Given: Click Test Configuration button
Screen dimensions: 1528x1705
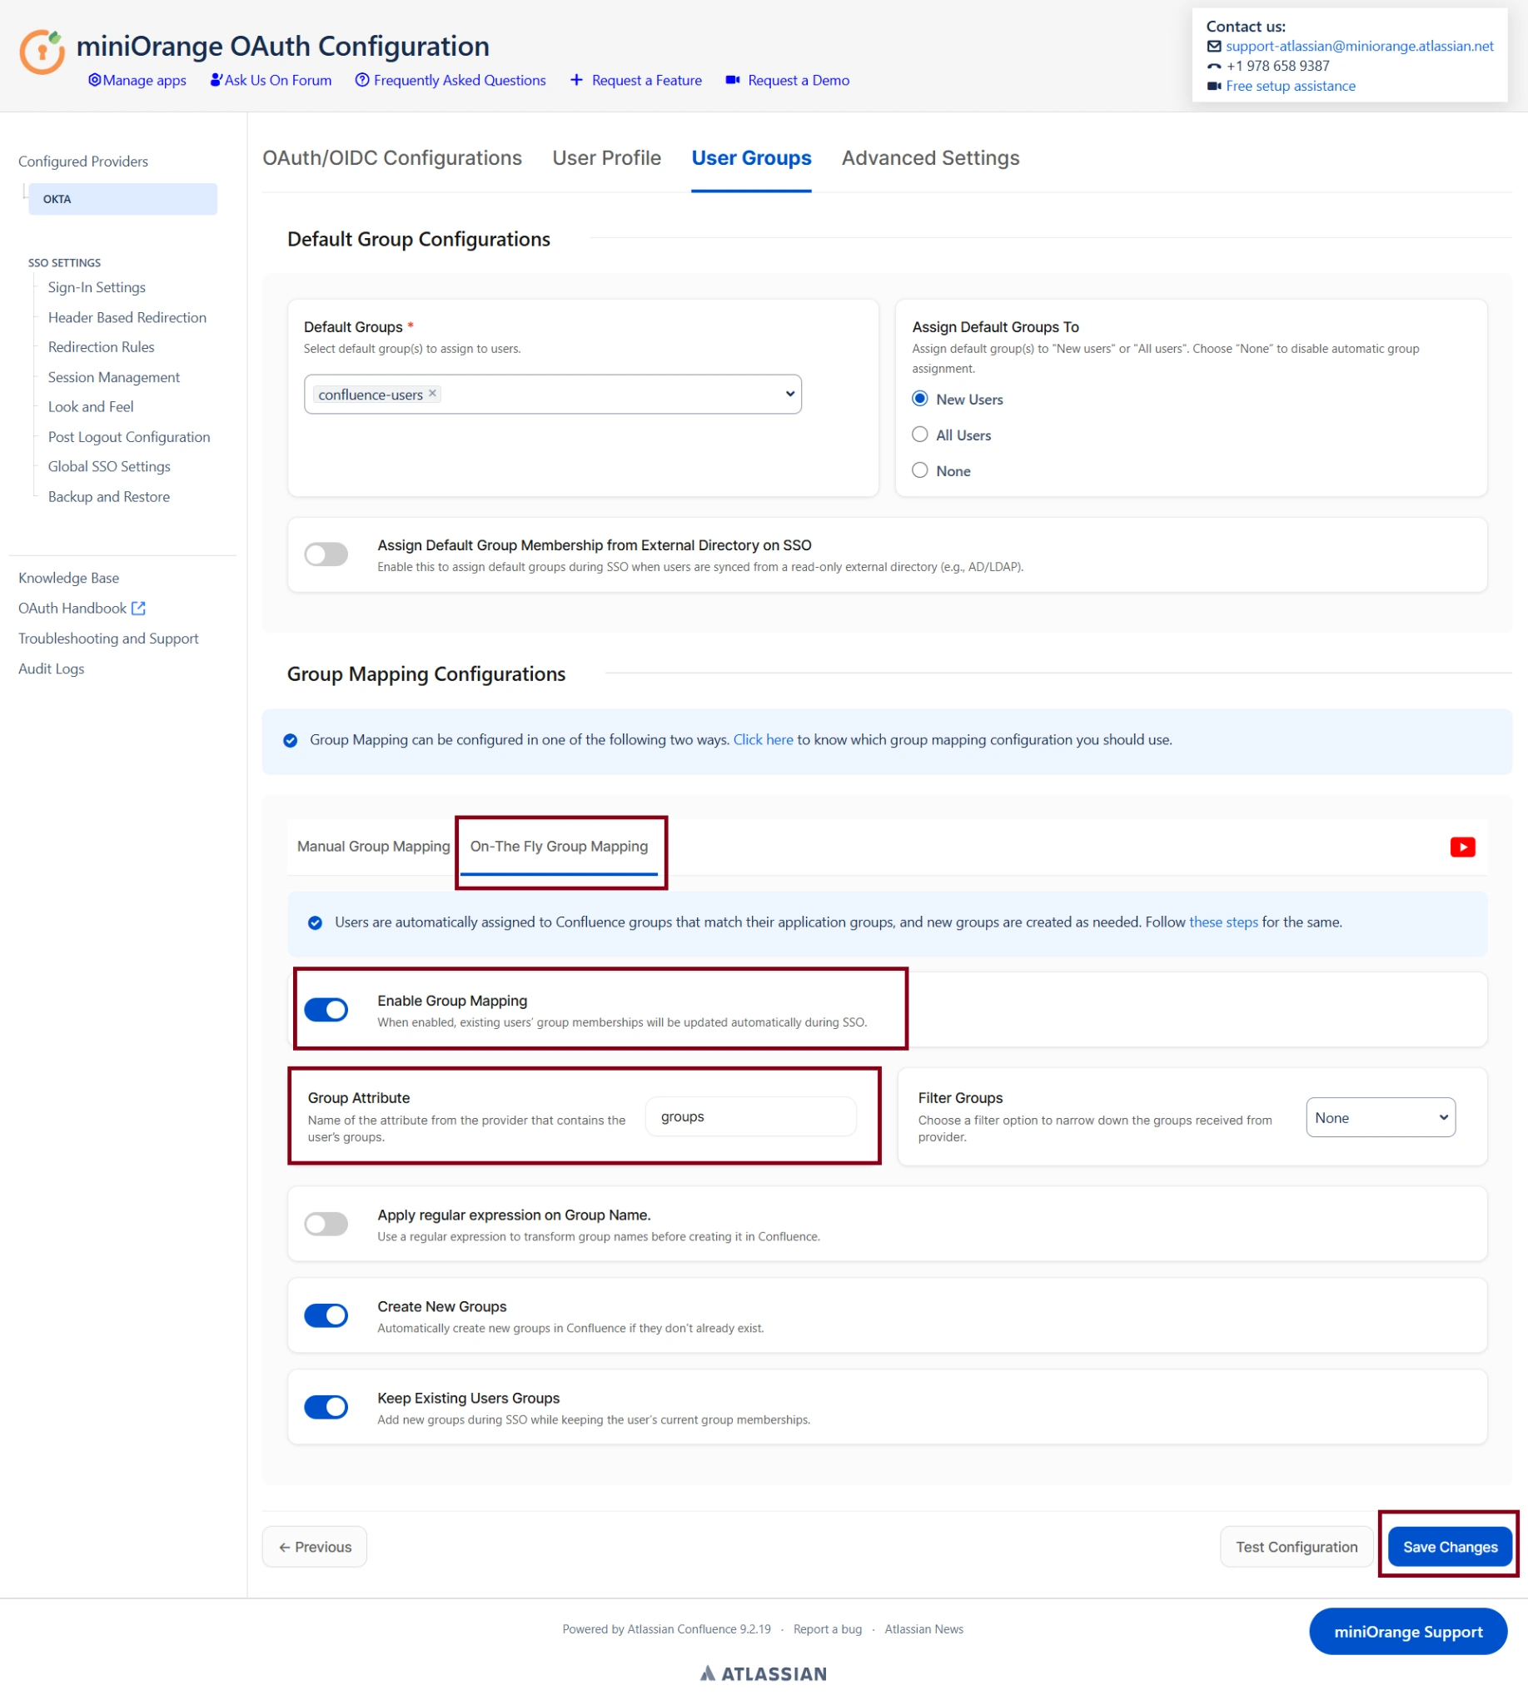Looking at the screenshot, I should click(1297, 1546).
